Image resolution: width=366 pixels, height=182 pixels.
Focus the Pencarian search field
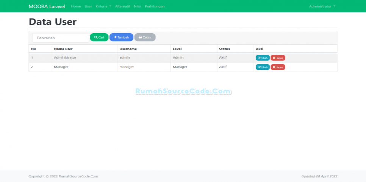click(x=61, y=38)
